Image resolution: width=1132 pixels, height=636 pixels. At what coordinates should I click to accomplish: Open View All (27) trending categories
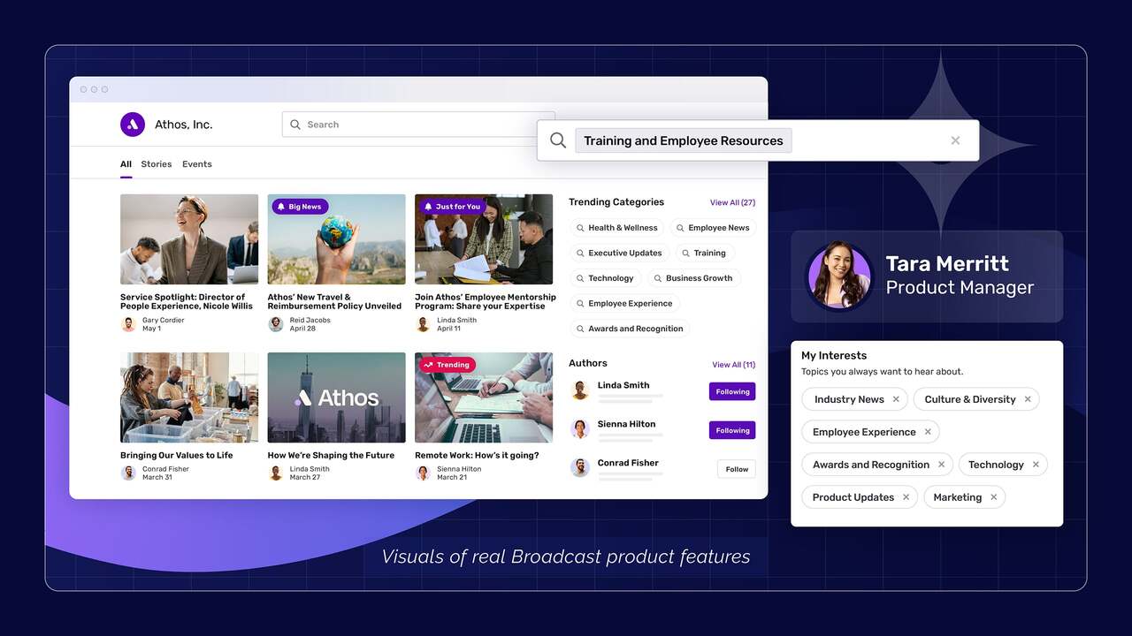[x=732, y=202]
